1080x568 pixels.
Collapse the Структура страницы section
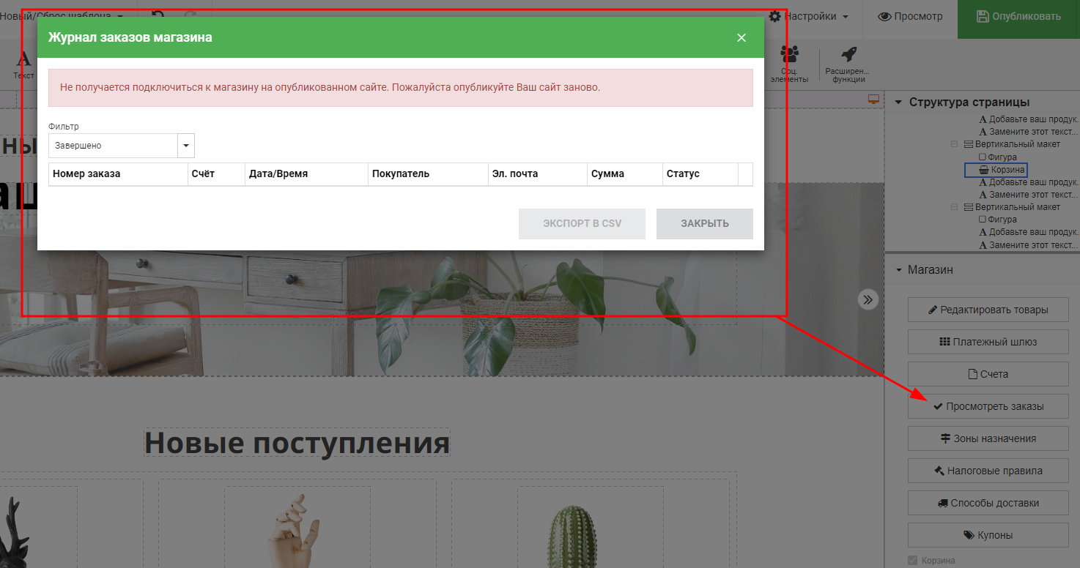898,102
